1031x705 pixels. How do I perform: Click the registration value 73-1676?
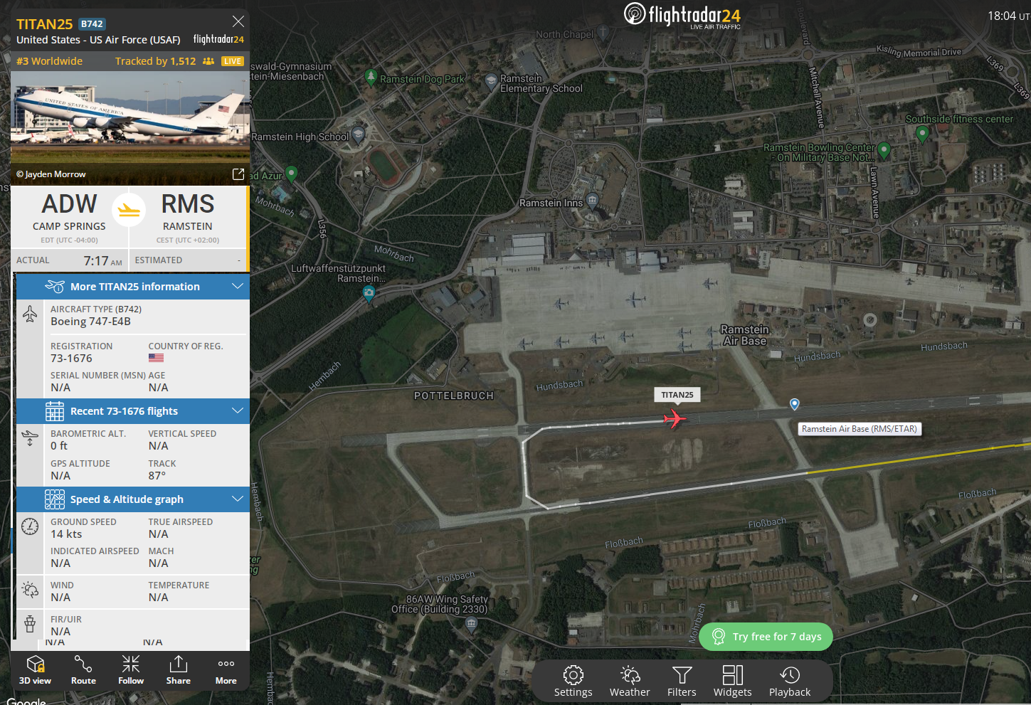coord(71,359)
